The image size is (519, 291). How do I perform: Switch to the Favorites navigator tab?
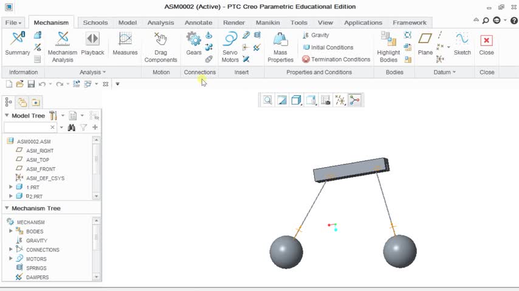(36, 102)
